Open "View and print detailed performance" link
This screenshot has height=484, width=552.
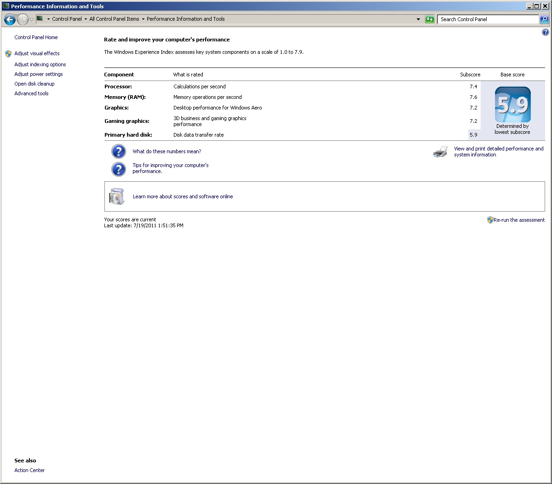499,152
